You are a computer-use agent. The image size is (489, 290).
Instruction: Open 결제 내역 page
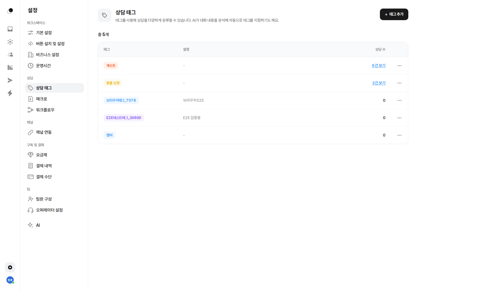pos(54,166)
